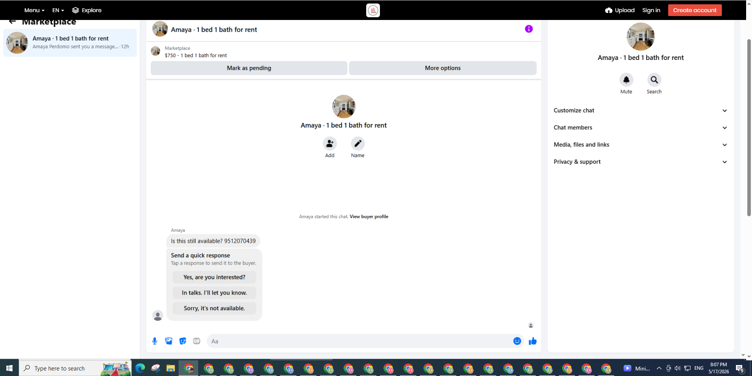
Task: Click the '$750 - 1 bed 1 bath for rent' listing text
Action: pyautogui.click(x=196, y=56)
